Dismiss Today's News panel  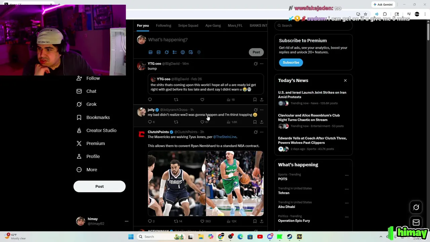345,80
